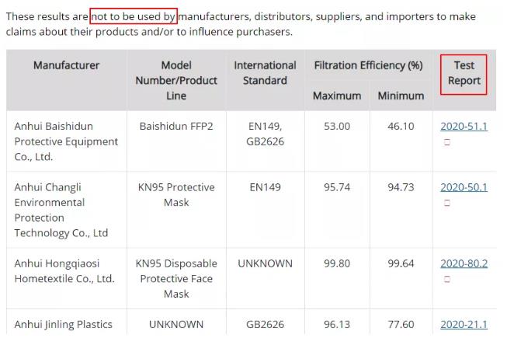Click the Filtration Efficiency (%) header

368,65
